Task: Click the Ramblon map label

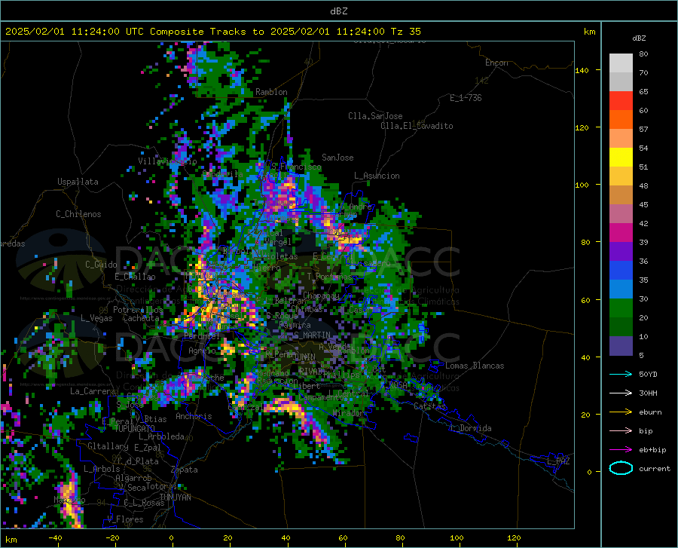Action: pos(271,92)
